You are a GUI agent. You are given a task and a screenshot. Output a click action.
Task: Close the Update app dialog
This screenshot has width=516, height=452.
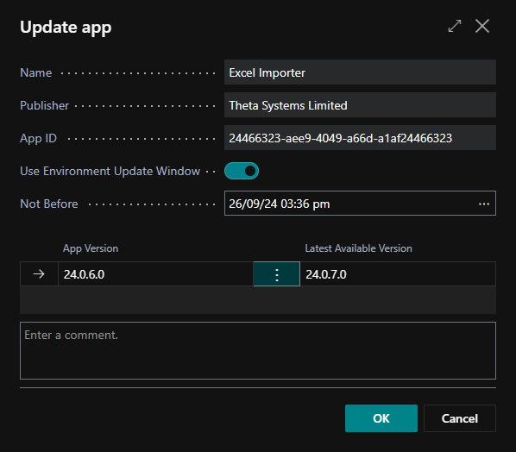click(482, 26)
